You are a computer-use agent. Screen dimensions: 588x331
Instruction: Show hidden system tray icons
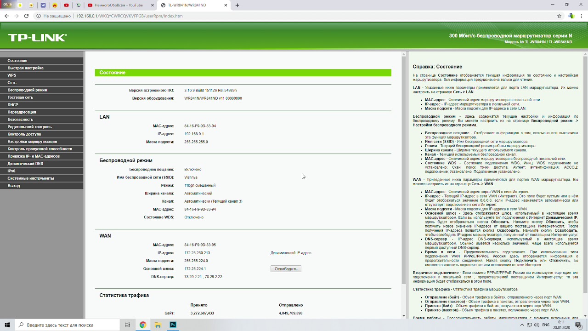pos(522,325)
